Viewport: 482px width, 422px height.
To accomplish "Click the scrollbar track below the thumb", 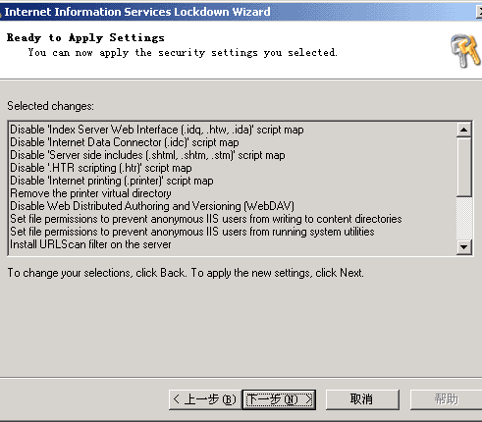I will coord(463,218).
